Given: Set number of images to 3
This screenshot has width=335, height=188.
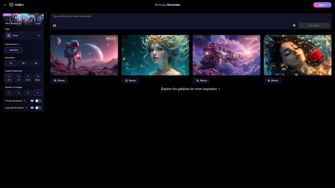Looking at the screenshot, I should [x=28, y=93].
